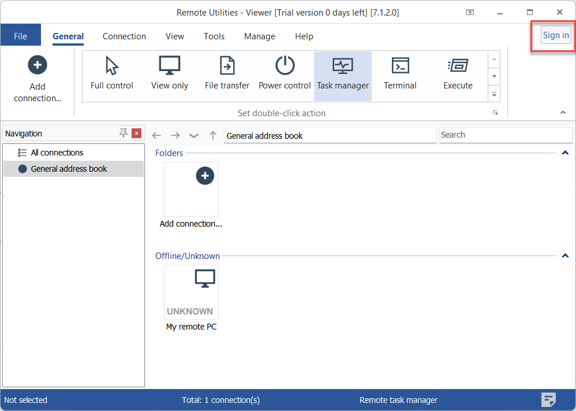Collapse the ribbon using the chevron

click(x=563, y=112)
